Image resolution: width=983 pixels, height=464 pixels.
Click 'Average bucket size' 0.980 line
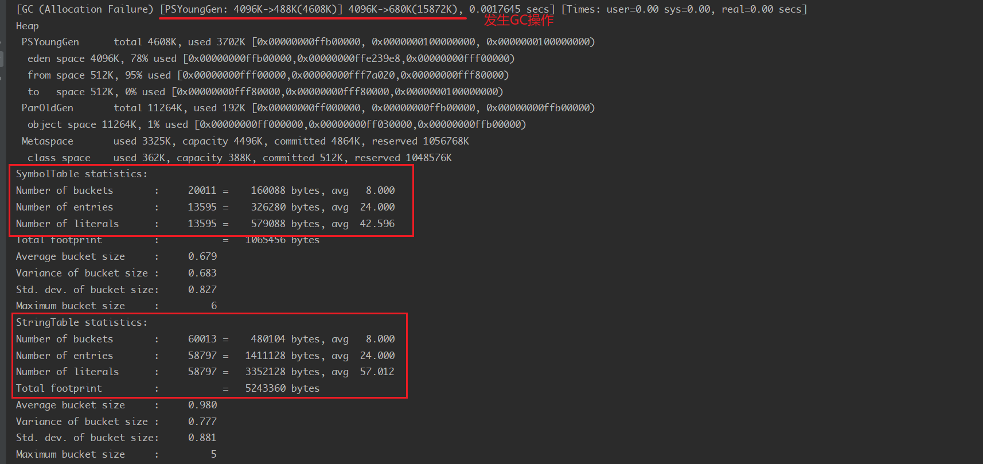pyautogui.click(x=116, y=405)
